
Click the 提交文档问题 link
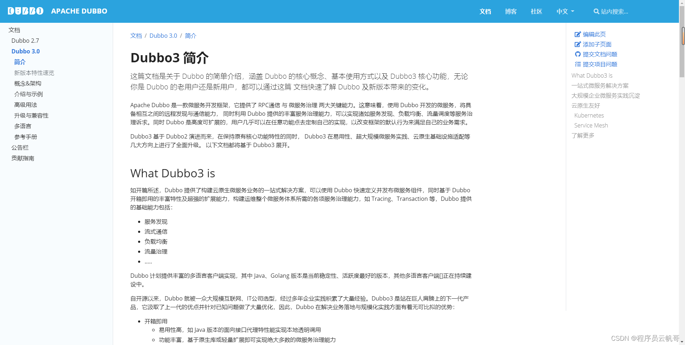[600, 54]
